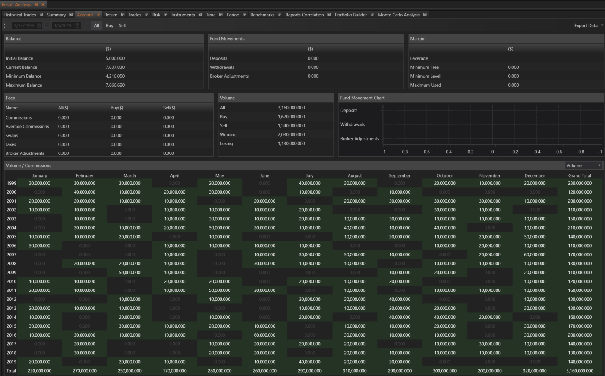The height and width of the screenshot is (376, 605).
Task: Click the pop-out icon next to Risk
Action: [166, 15]
